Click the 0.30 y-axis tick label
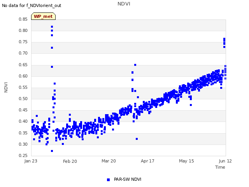Image resolution: width=249 pixels, height=187 pixels. (23, 145)
